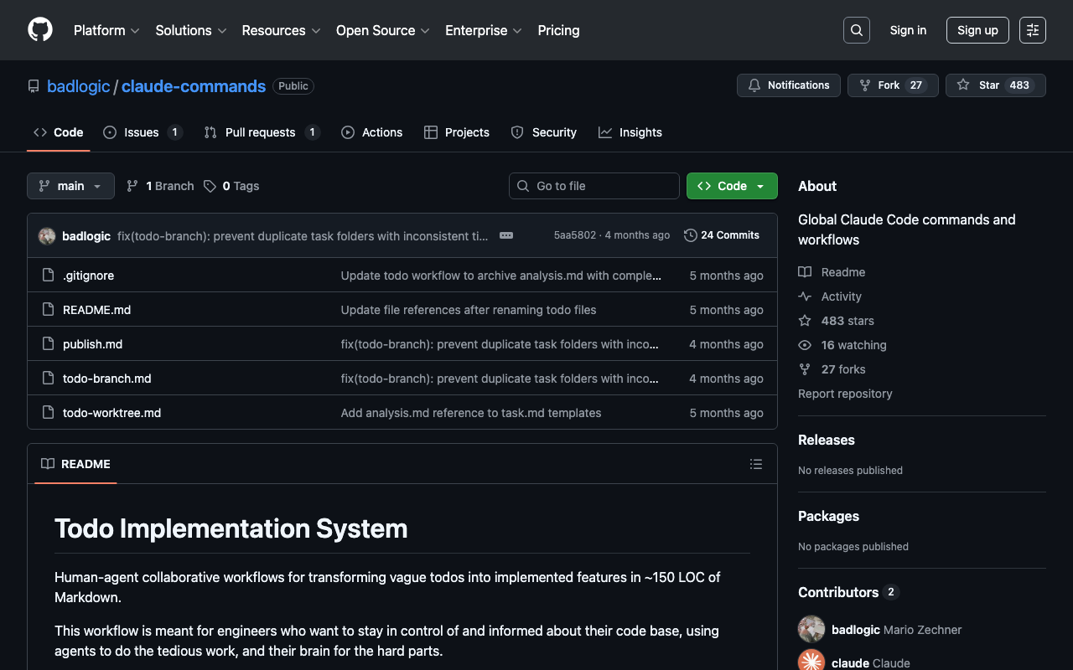
Task: Expand the main branch dropdown
Action: [70, 186]
